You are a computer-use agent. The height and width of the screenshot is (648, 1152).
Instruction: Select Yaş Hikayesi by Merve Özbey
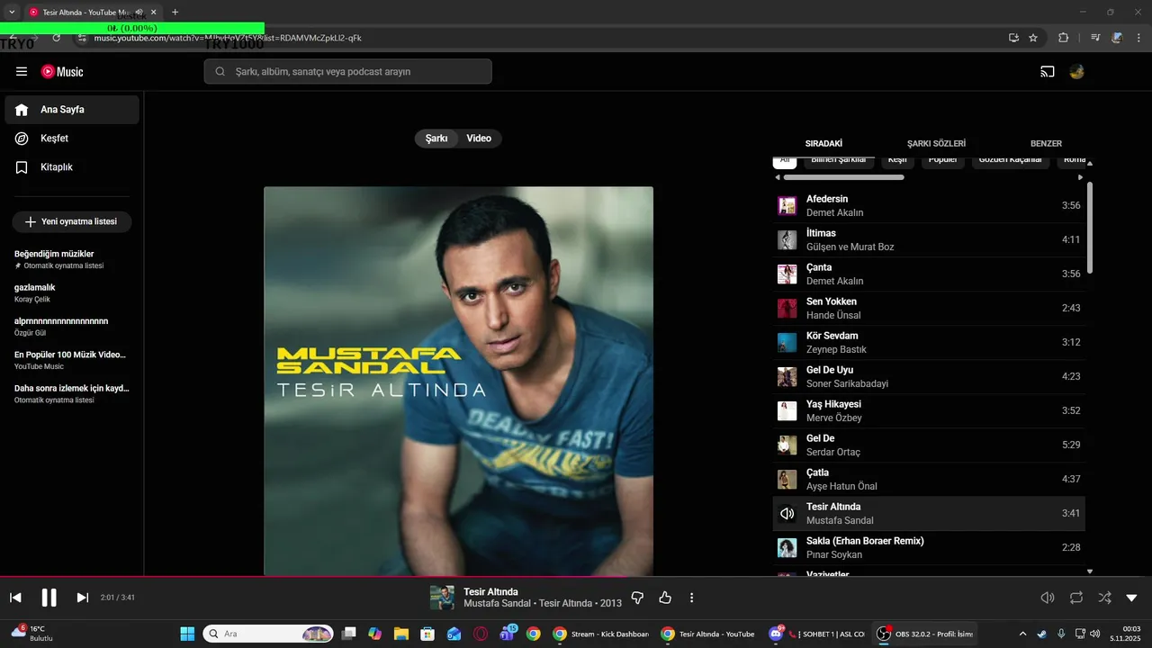(929, 411)
